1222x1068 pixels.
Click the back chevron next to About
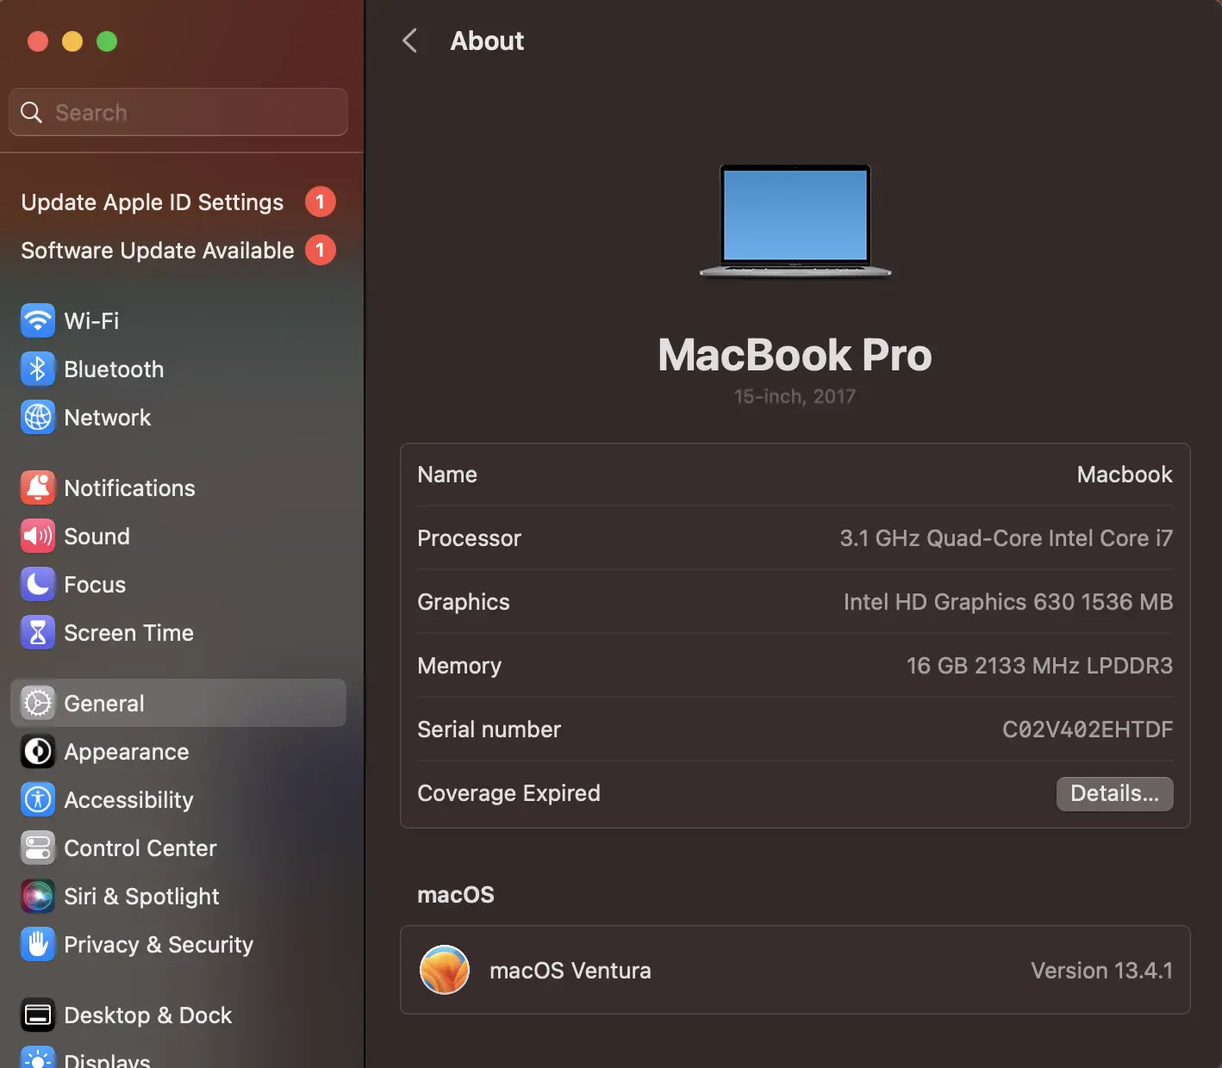[x=411, y=40]
